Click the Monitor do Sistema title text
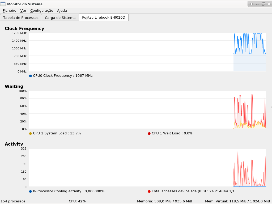 tap(25, 4)
